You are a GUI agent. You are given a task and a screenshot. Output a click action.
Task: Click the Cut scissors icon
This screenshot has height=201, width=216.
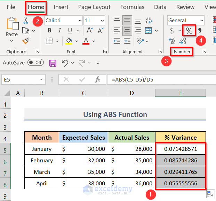click(26, 21)
